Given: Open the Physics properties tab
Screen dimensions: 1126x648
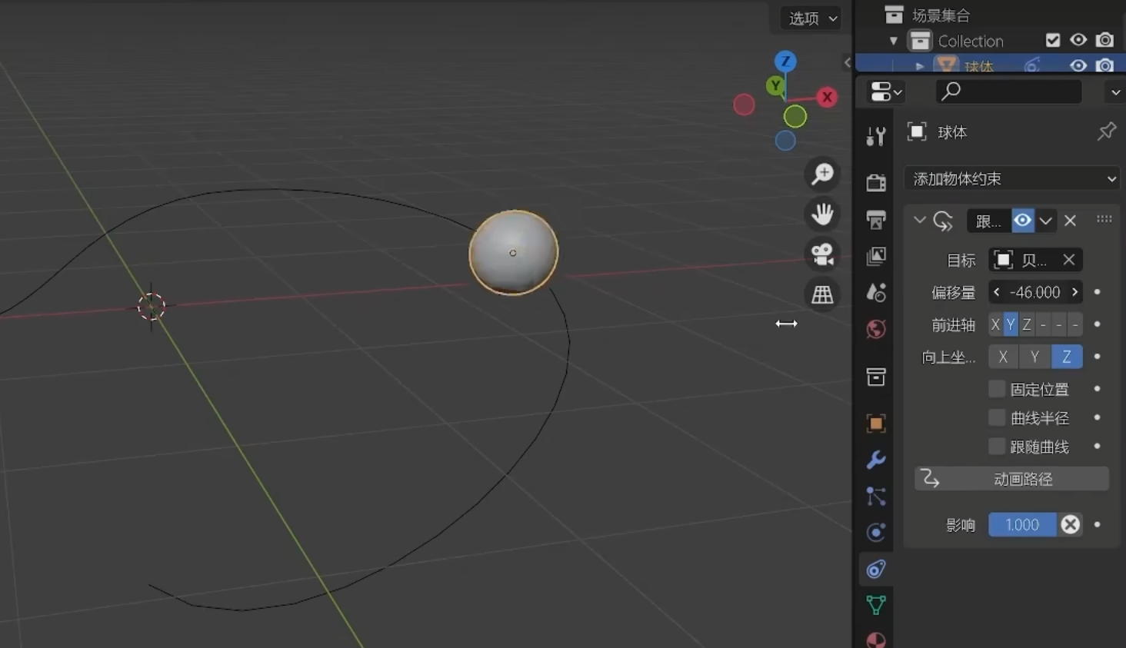Looking at the screenshot, I should click(x=876, y=532).
